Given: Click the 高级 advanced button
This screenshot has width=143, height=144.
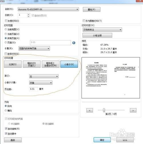Looking at the screenshot, I should coord(13,140).
